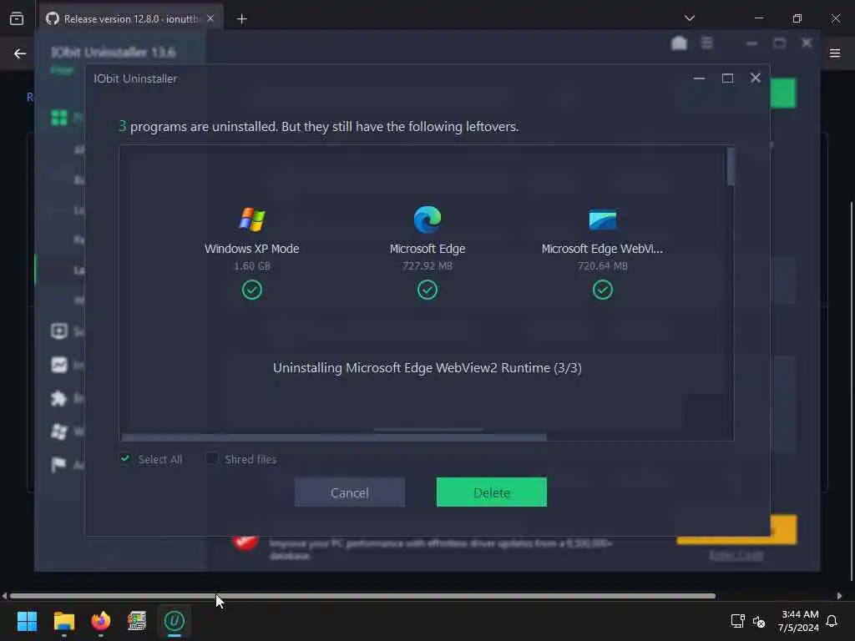Screen dimensions: 855x641
Task: Open the notifications bell icon
Action: [x=832, y=621]
